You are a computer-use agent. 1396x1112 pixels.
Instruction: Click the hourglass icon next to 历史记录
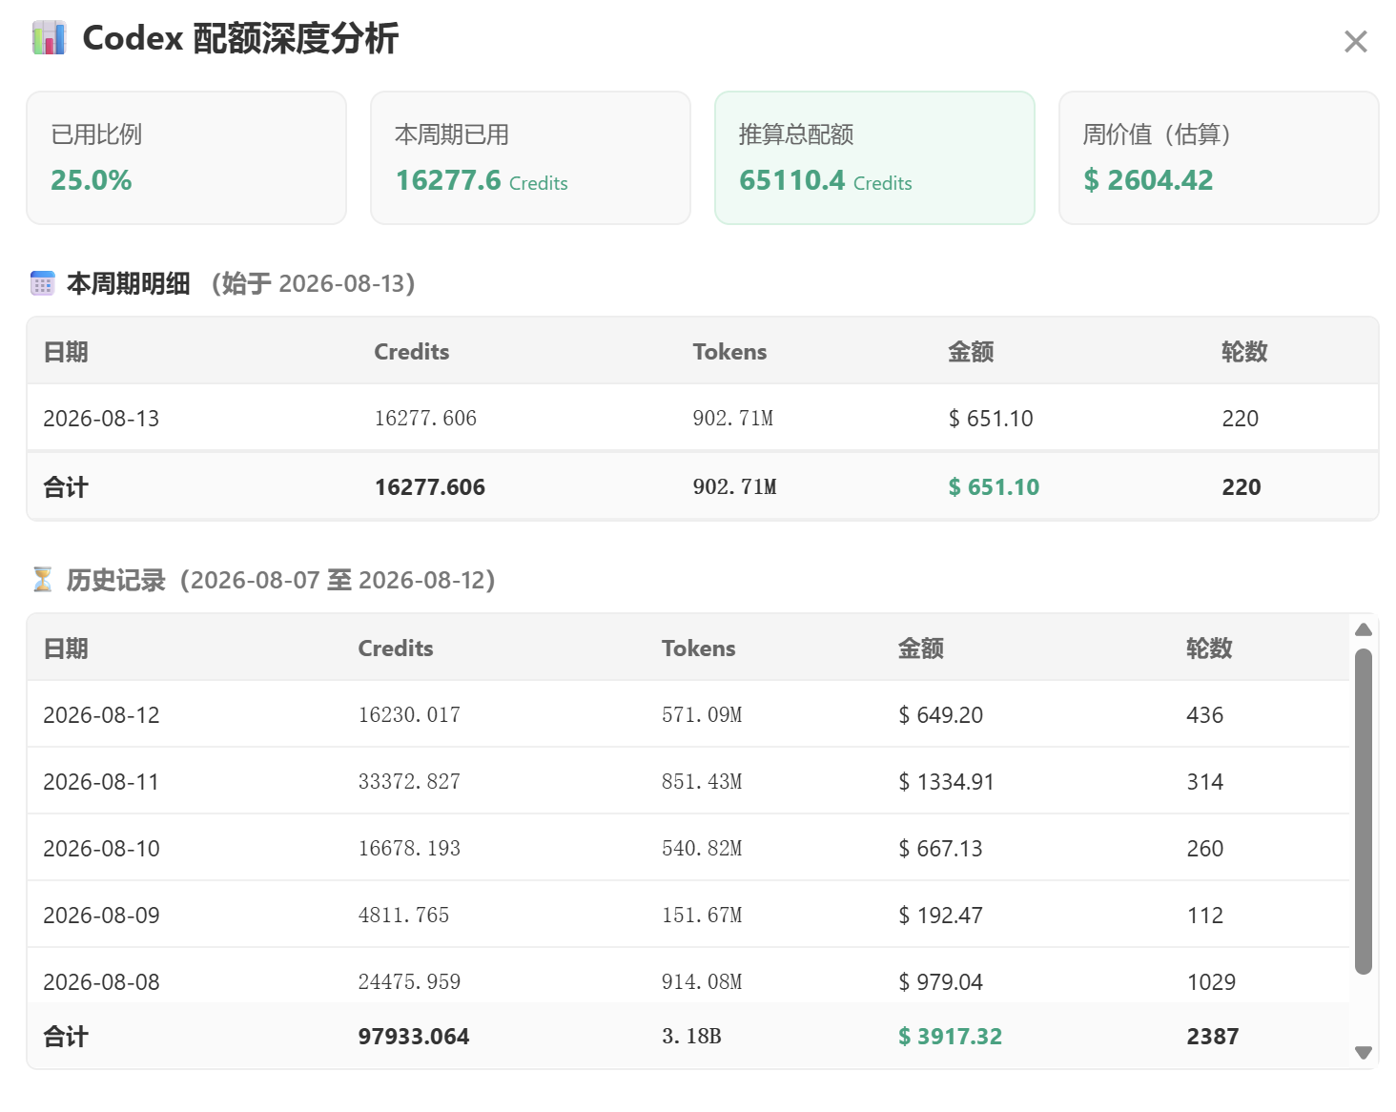[42, 580]
